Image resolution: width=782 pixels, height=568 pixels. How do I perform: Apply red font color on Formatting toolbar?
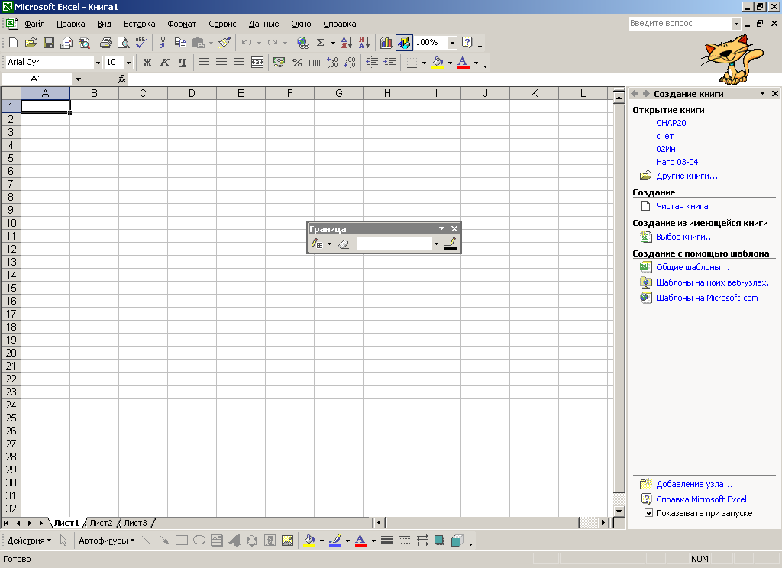(x=464, y=63)
